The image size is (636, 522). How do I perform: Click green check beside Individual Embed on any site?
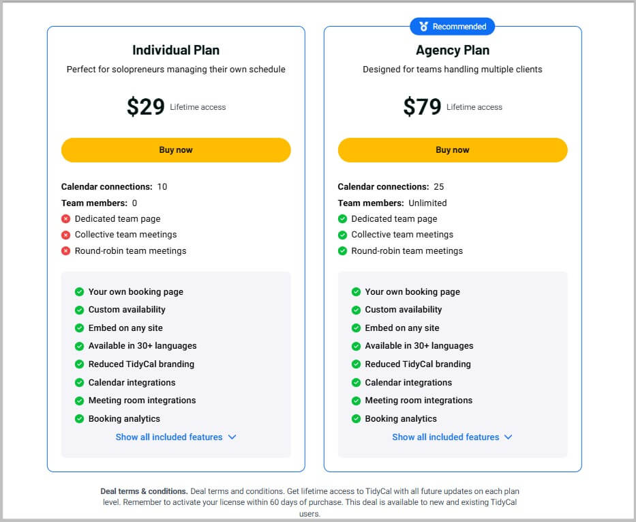click(79, 328)
